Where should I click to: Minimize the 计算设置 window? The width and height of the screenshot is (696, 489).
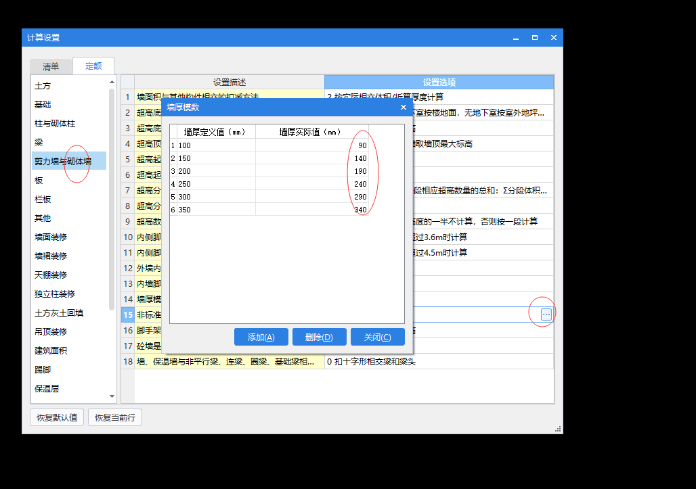pyautogui.click(x=516, y=38)
